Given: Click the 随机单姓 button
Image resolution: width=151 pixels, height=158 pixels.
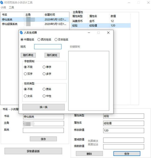Looking at the screenshot, I should point(28,55).
